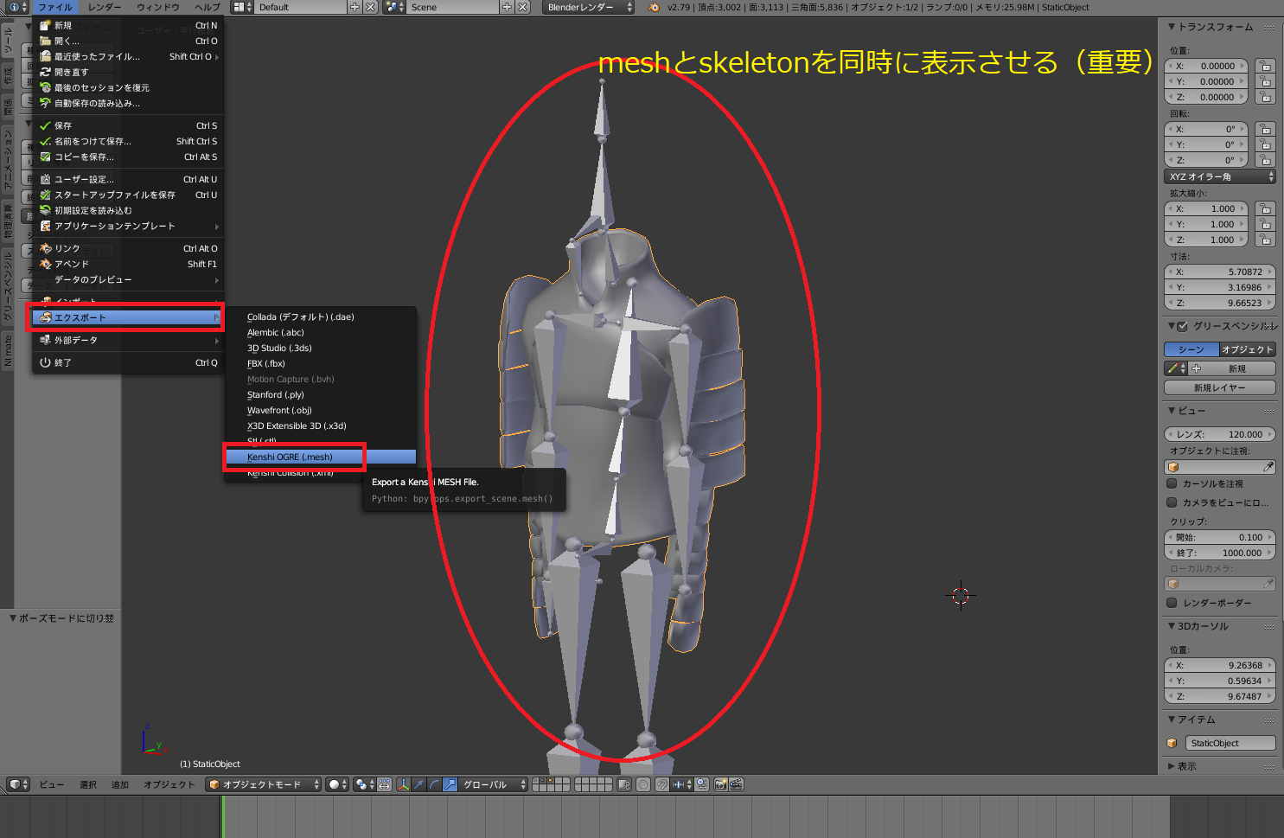Image resolution: width=1284 pixels, height=838 pixels.
Task: Open the 3D viewport 追加 menu
Action: [120, 784]
